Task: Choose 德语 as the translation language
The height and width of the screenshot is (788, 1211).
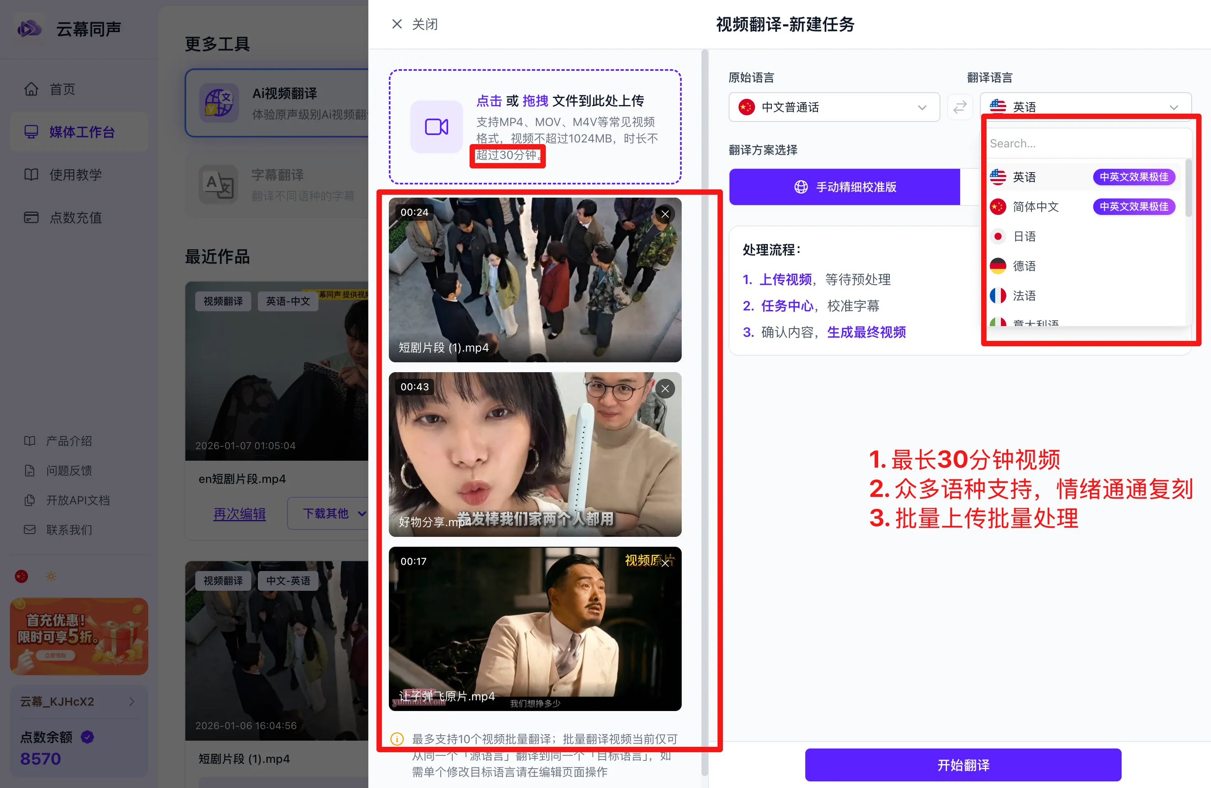Action: pos(1024,266)
